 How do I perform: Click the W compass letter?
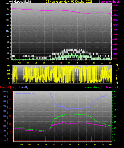click(117, 70)
